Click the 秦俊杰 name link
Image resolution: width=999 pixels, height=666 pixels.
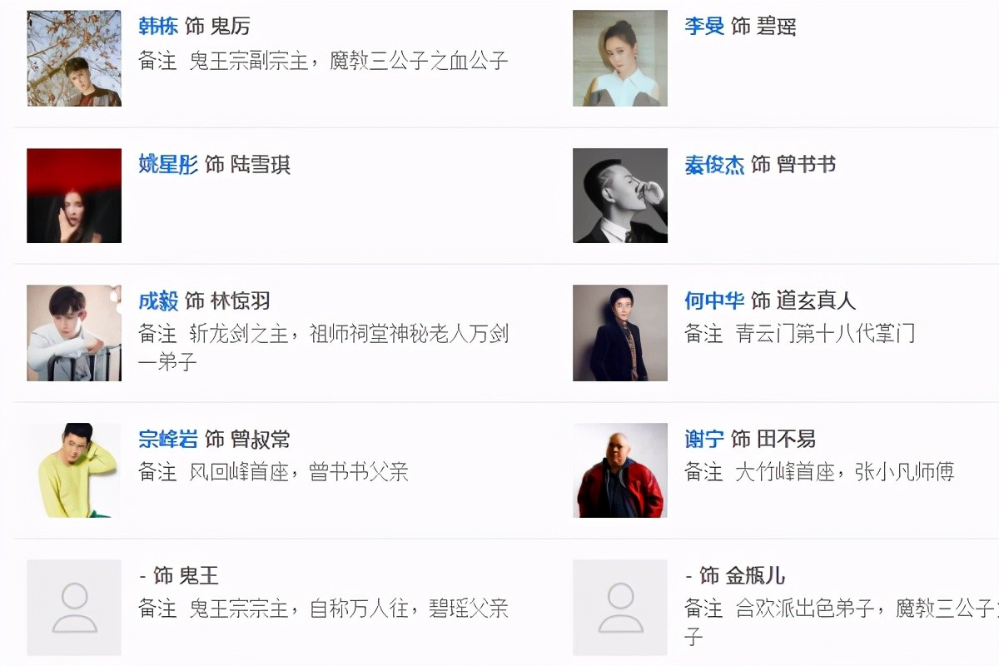[714, 165]
